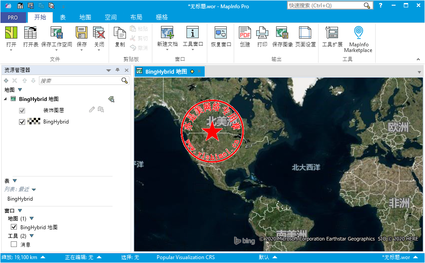
Task: Toggle the 装饰图层 visibility checkbox
Action: pyautogui.click(x=22, y=110)
